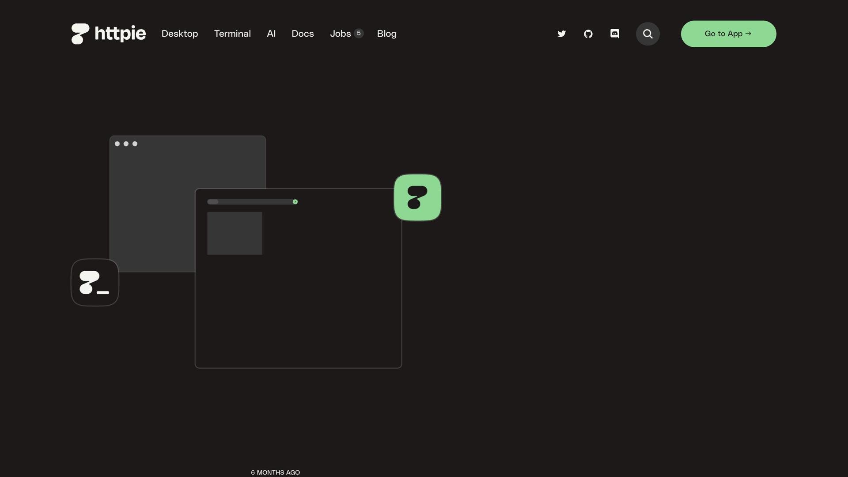This screenshot has width=848, height=477.
Task: Join the HTTPie Discord community
Action: coord(614,34)
